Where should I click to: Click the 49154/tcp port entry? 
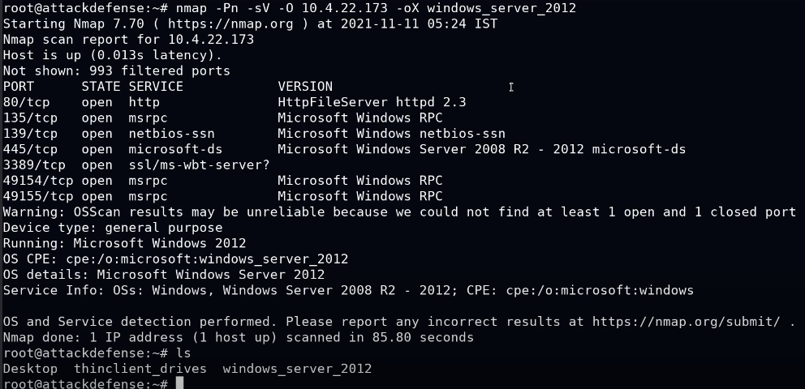(x=35, y=180)
